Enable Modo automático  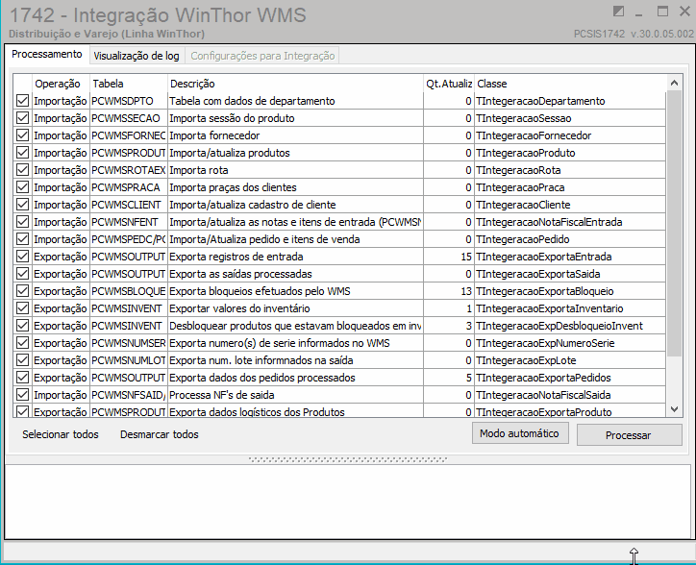(520, 433)
